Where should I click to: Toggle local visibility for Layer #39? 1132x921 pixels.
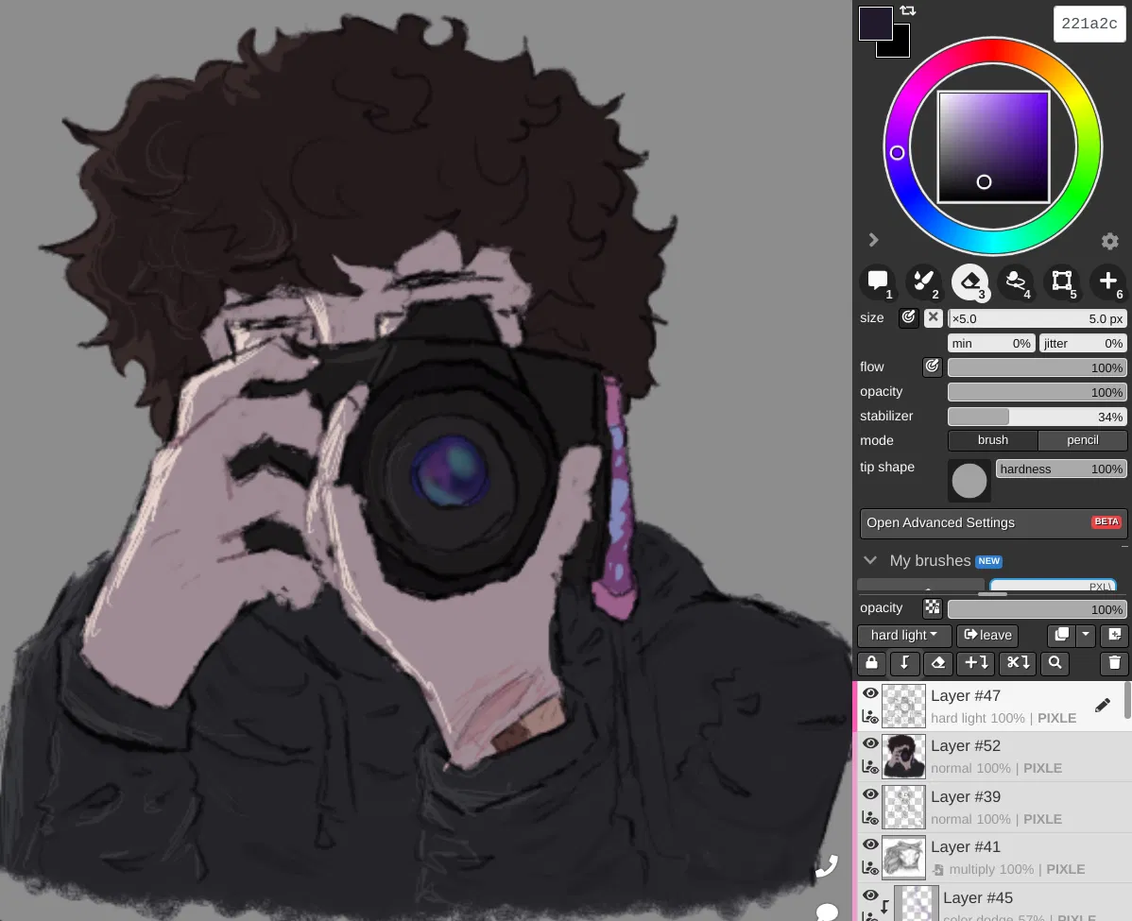click(x=870, y=818)
